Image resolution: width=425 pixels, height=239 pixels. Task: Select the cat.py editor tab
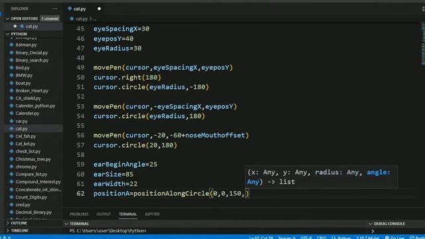pos(80,9)
